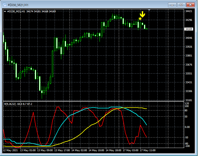Click the chart window icon in title bar
The width and height of the screenshot is (198, 156).
5,5
